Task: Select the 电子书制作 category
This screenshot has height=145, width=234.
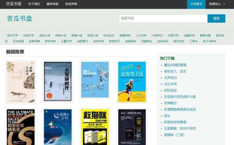Action: coord(209,41)
